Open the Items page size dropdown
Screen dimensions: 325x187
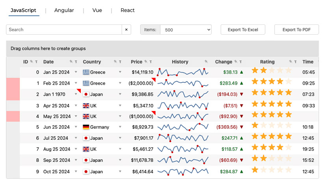point(186,30)
